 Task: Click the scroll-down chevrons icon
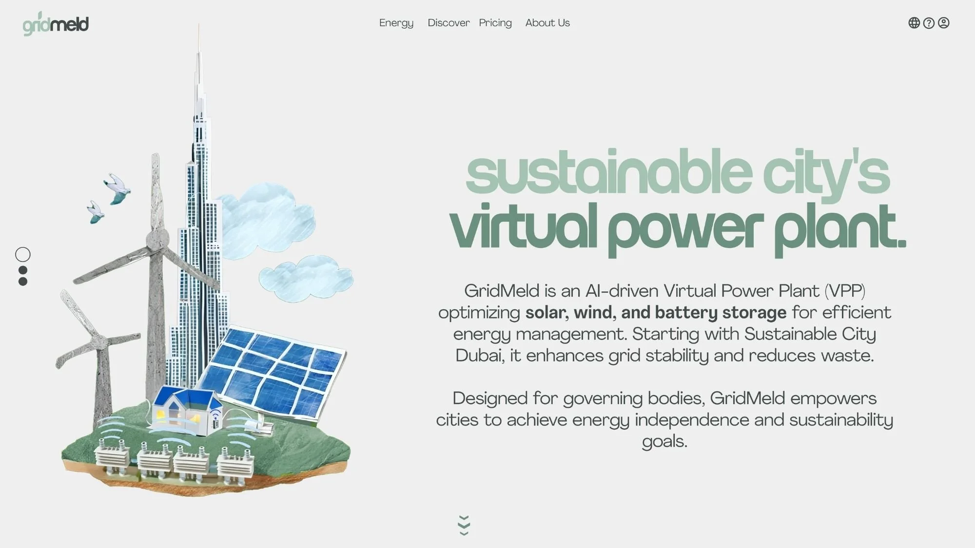click(464, 525)
